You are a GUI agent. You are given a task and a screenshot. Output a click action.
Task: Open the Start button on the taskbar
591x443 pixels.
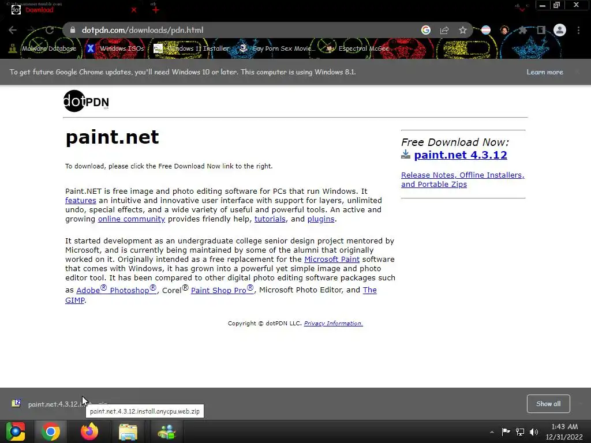16,431
